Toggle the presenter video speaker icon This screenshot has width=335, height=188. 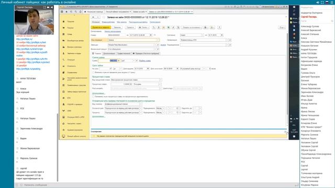pyautogui.click(x=51, y=7)
